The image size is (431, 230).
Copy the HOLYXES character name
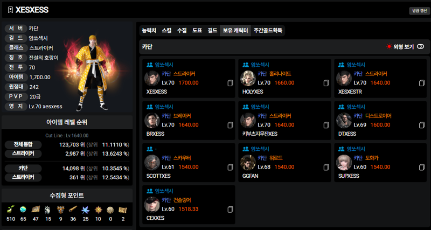point(326,83)
